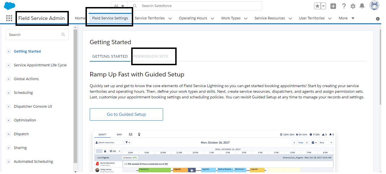Open the Work Types tab

[231, 18]
